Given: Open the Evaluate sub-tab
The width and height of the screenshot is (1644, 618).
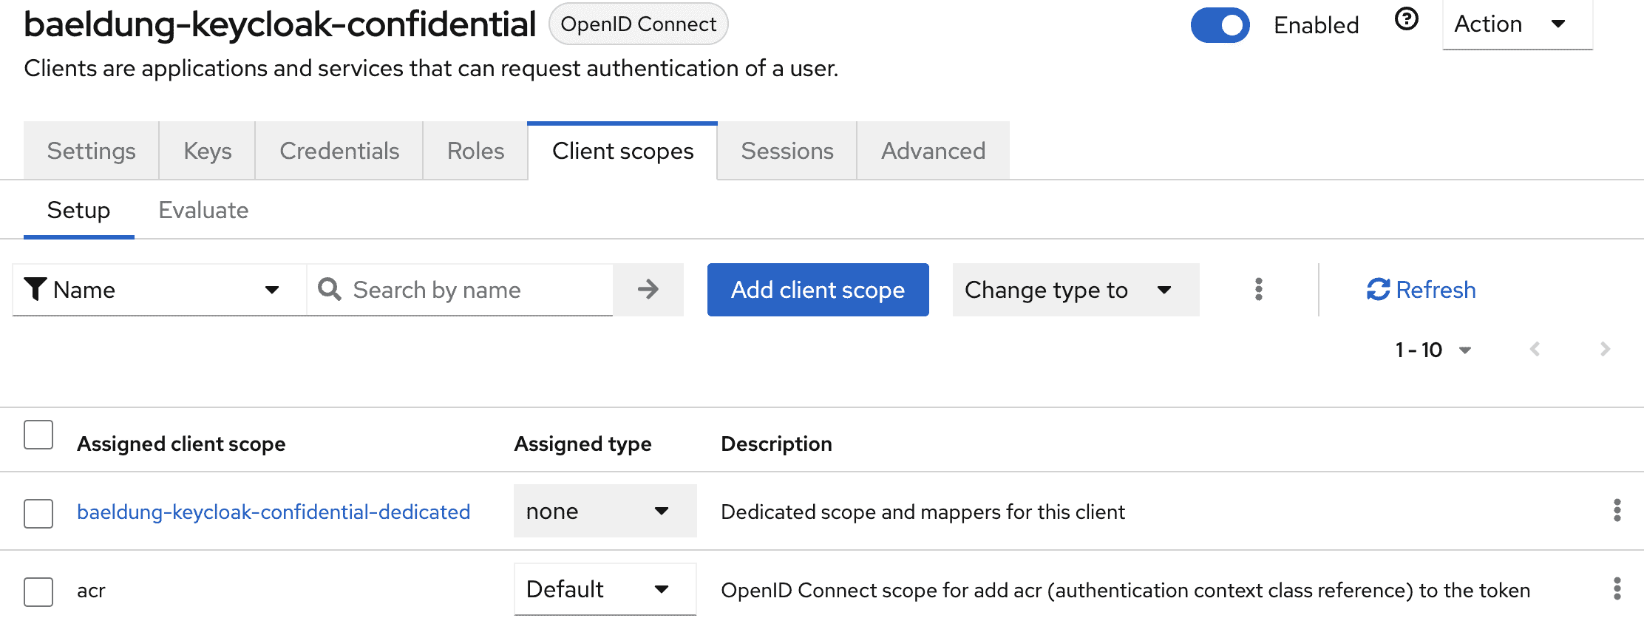Looking at the screenshot, I should pyautogui.click(x=203, y=211).
